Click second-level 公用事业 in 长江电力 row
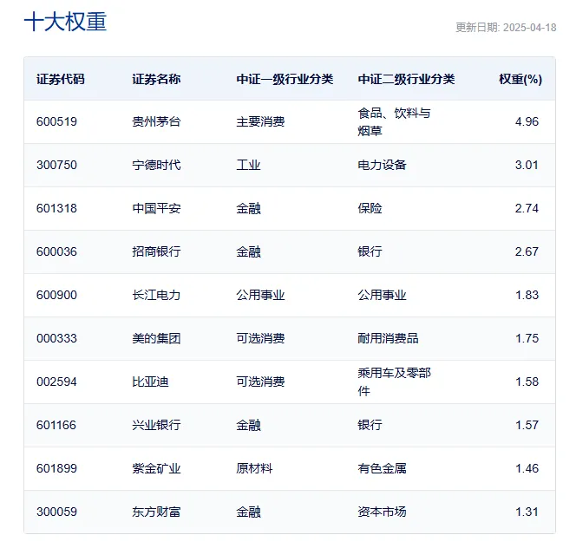This screenshot has width=576, height=548. click(382, 295)
